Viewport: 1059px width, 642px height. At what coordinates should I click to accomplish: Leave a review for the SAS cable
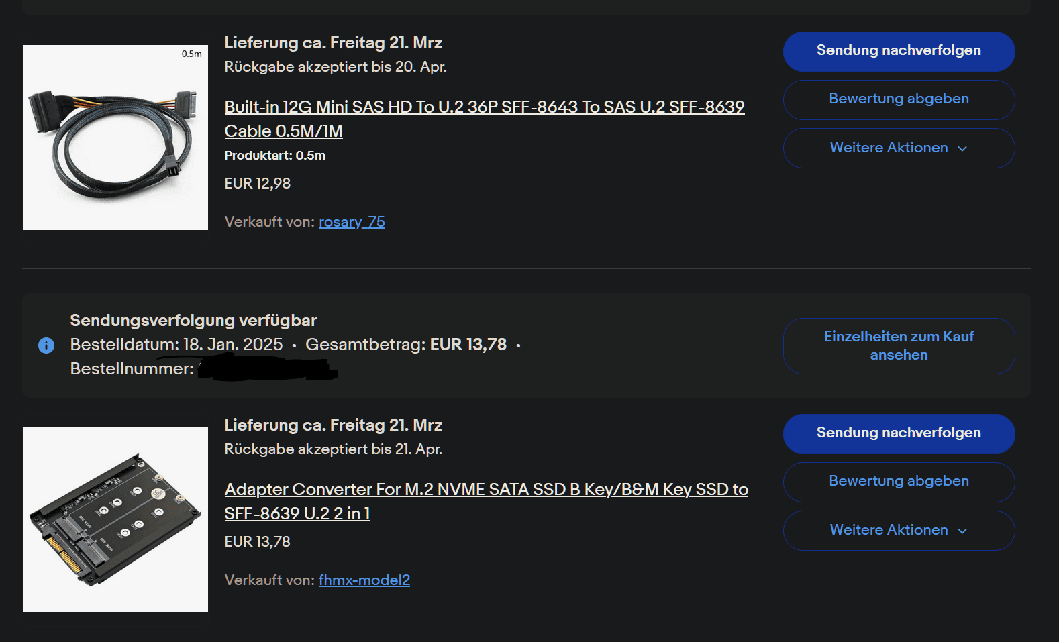point(898,99)
